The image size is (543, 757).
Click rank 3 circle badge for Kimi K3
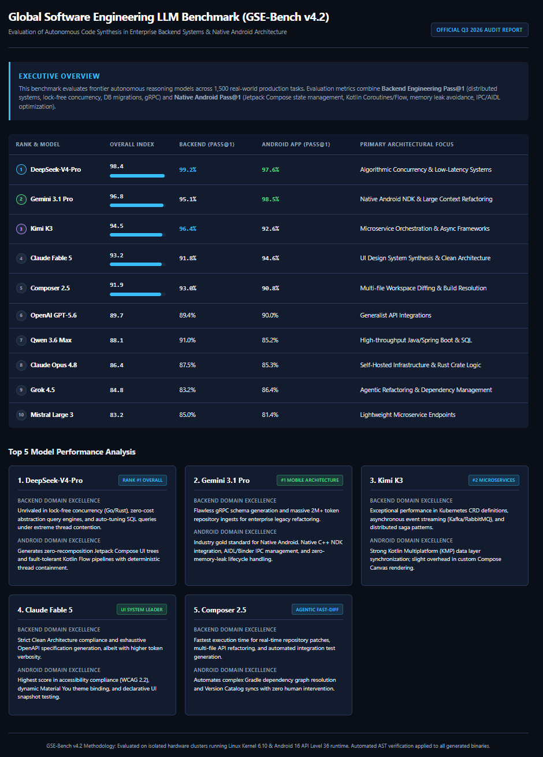pyautogui.click(x=21, y=228)
